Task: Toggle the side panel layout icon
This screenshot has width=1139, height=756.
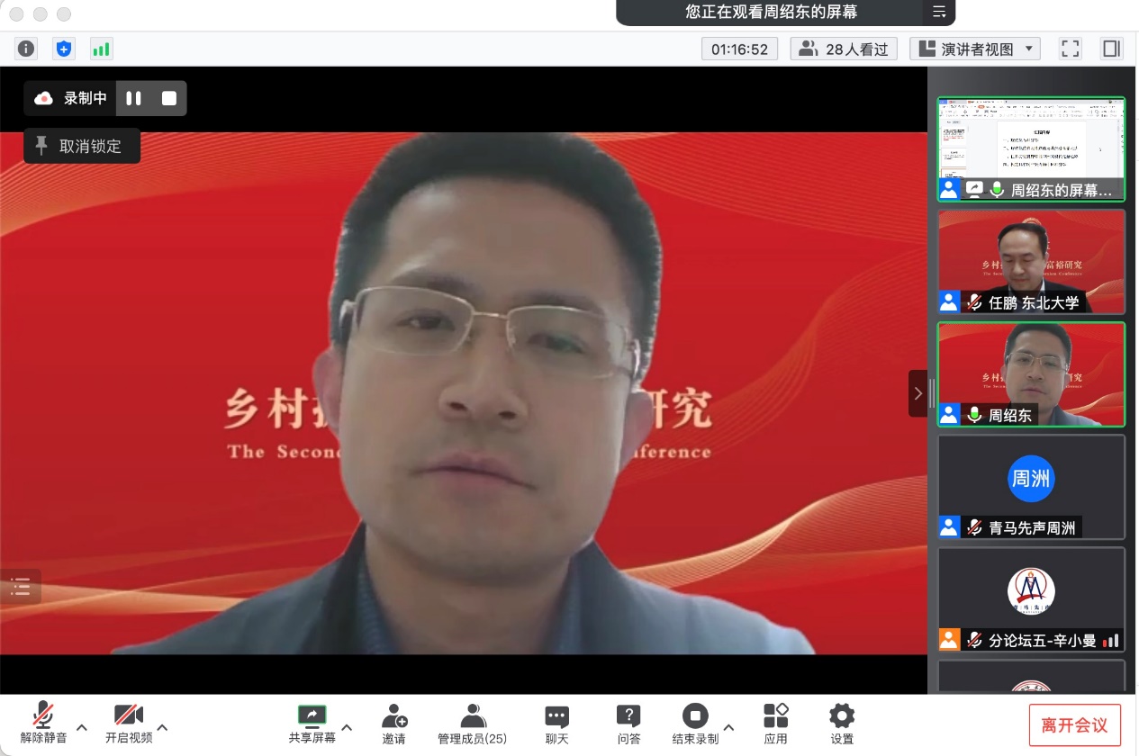Action: pos(1111,49)
